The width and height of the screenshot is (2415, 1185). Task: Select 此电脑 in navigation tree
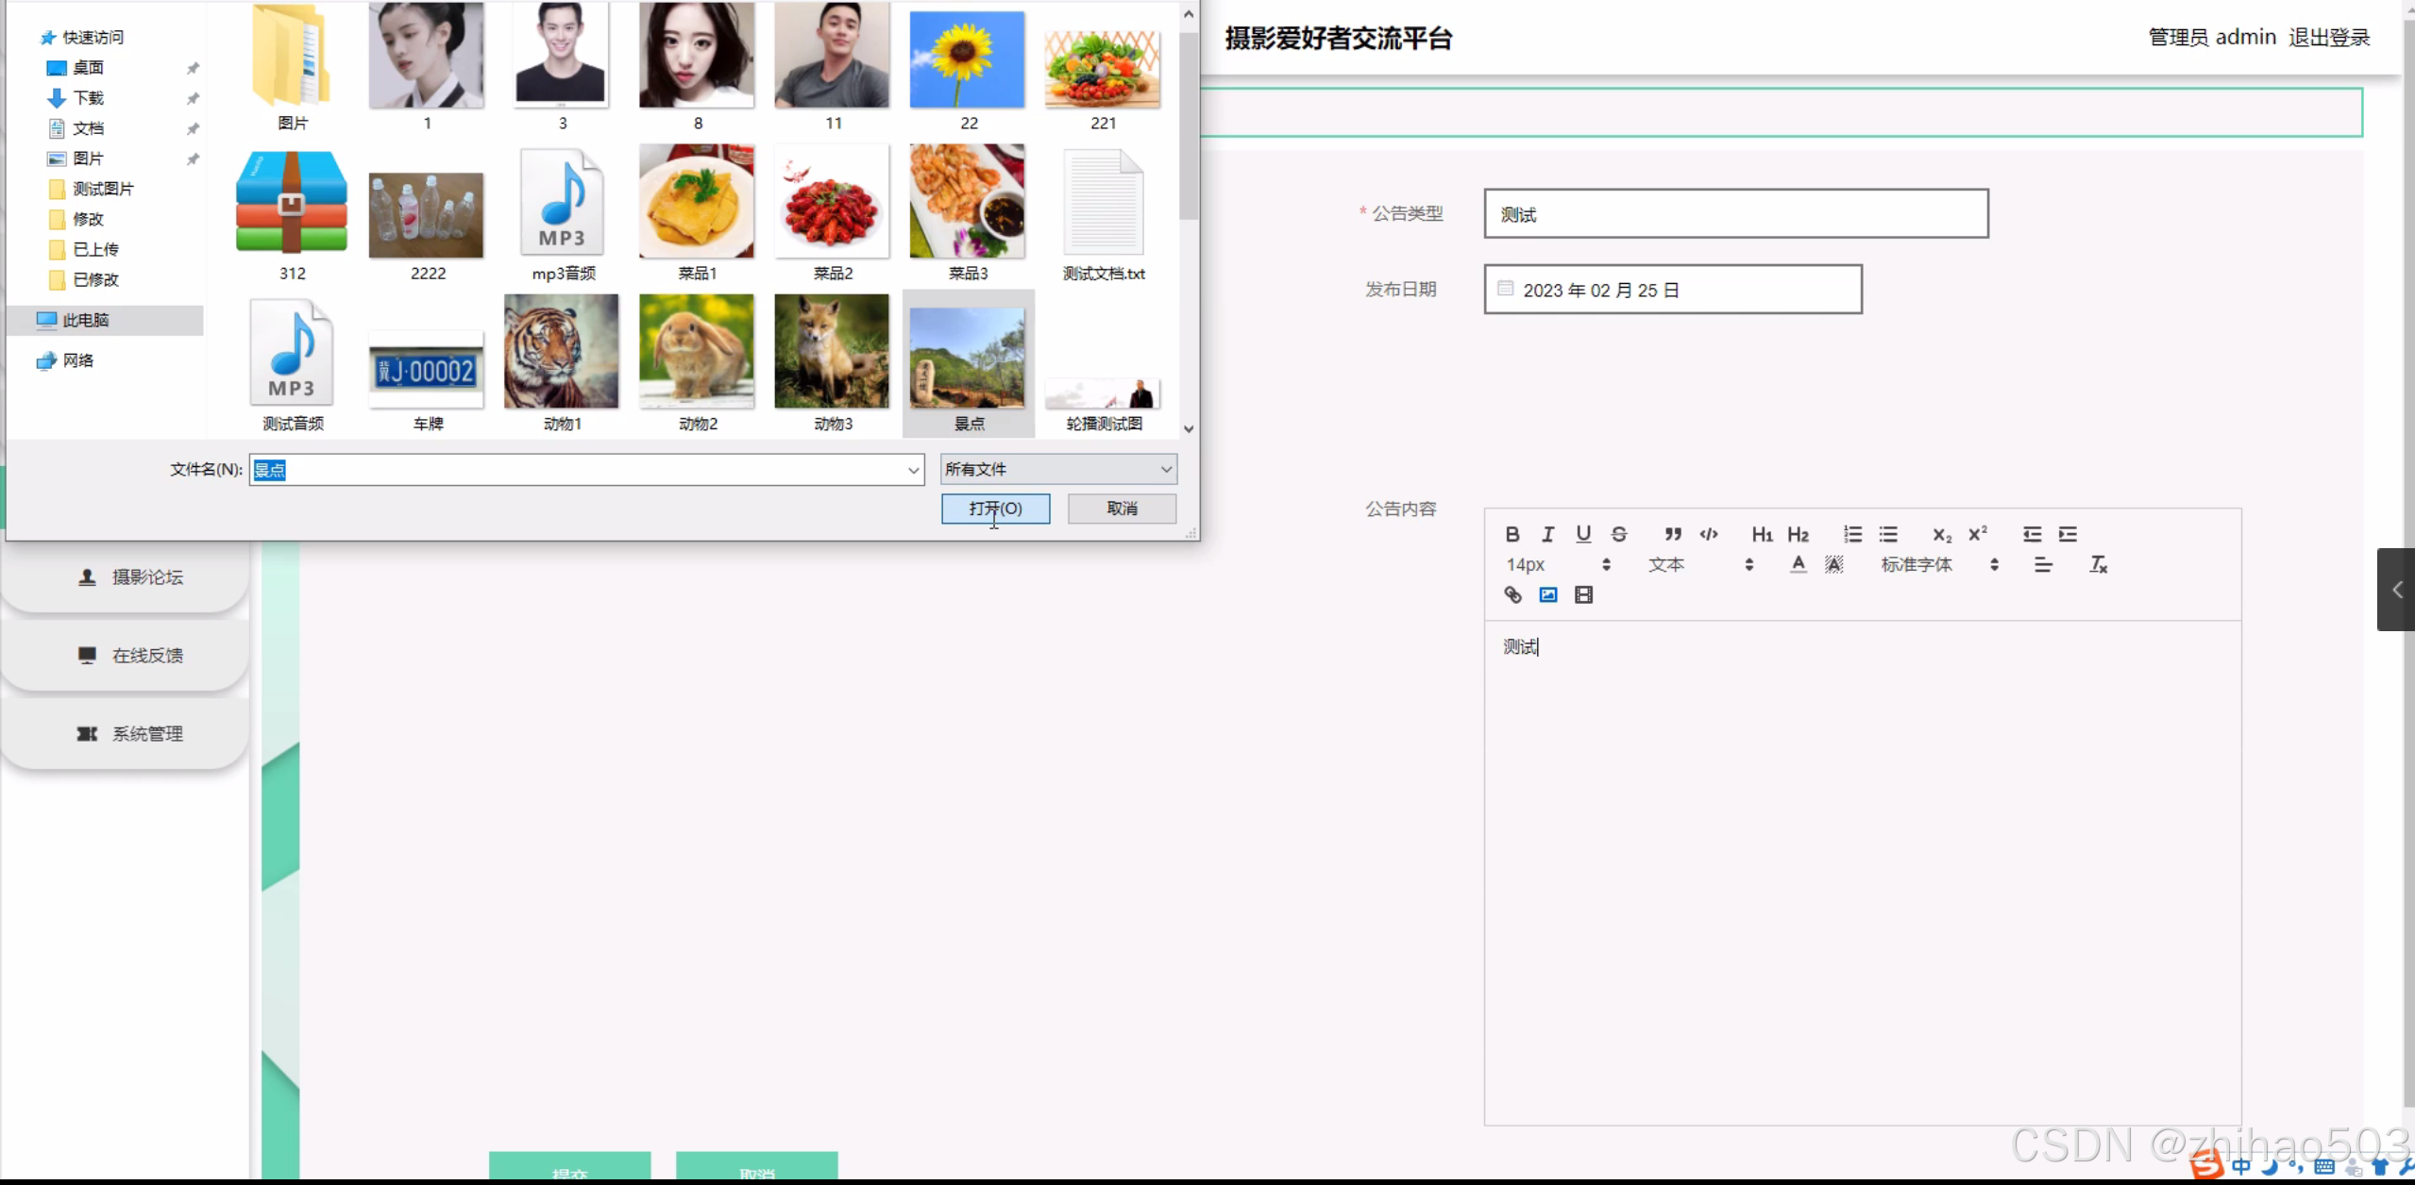point(85,320)
